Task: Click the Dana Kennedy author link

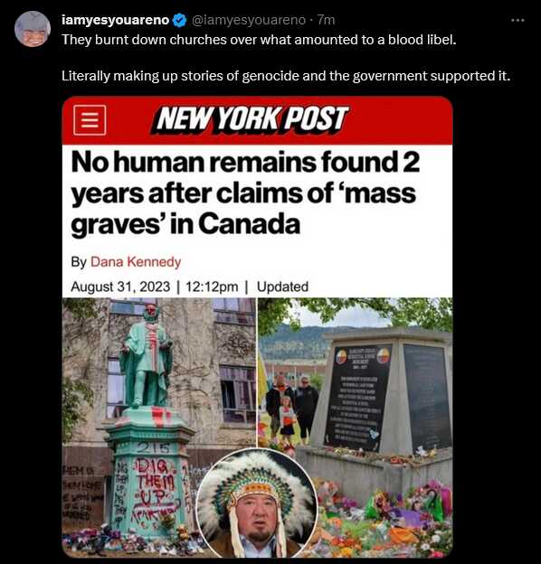Action: pos(136,262)
